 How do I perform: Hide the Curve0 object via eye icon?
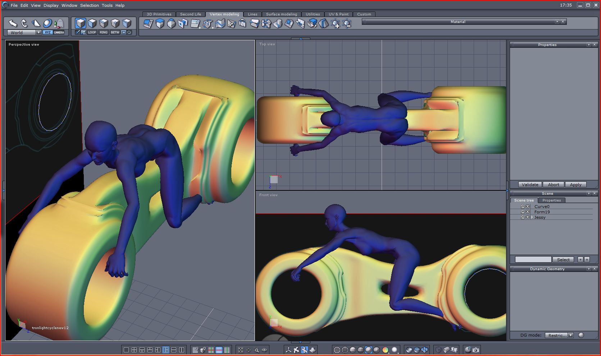coord(528,207)
